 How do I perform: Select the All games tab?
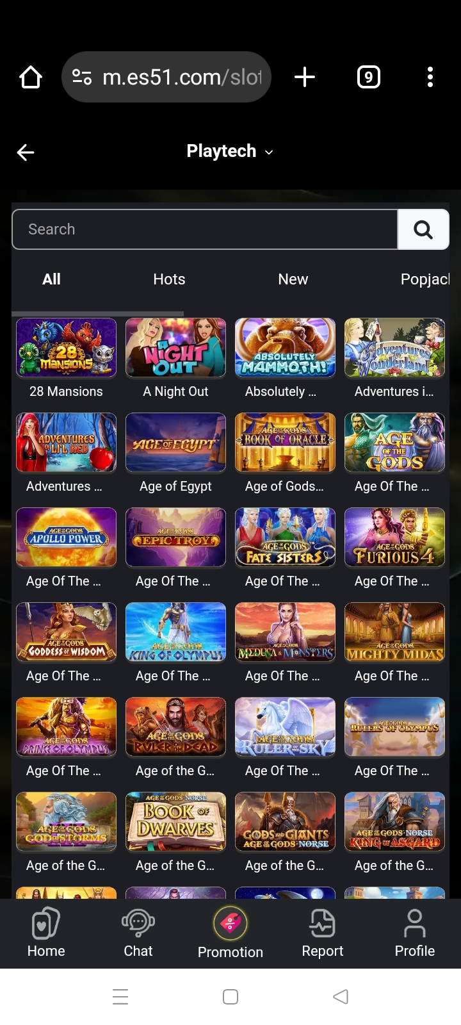coord(51,279)
